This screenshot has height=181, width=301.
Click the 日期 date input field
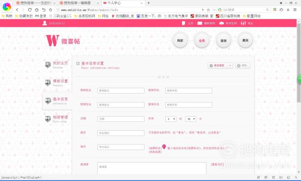(121, 119)
